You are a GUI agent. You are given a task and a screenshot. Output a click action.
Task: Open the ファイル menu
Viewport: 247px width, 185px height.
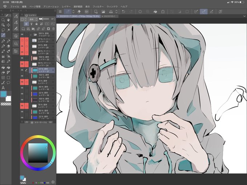pos(15,7)
